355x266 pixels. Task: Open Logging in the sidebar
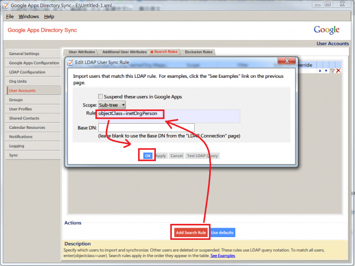(x=33, y=146)
